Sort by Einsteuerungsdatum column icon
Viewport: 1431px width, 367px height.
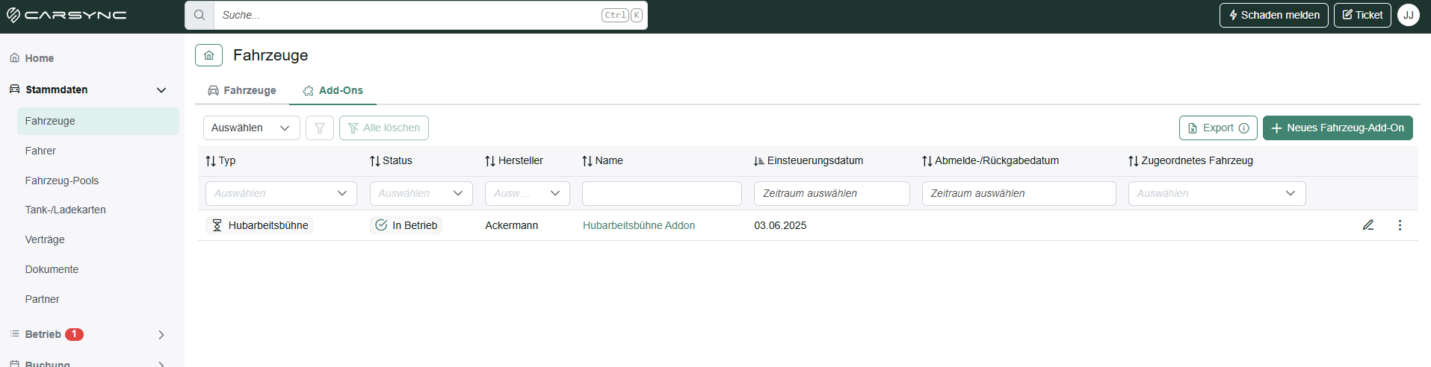[x=759, y=161]
